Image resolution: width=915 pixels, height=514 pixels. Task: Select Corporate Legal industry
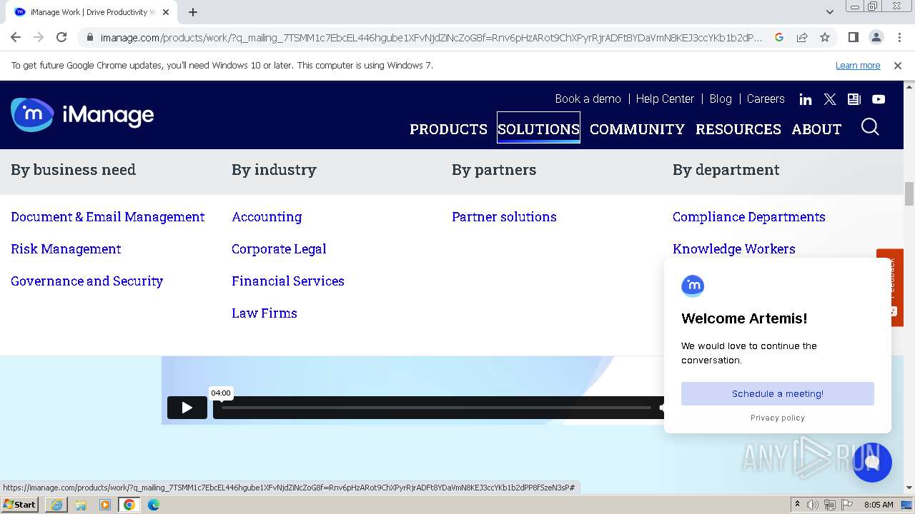[x=279, y=249]
